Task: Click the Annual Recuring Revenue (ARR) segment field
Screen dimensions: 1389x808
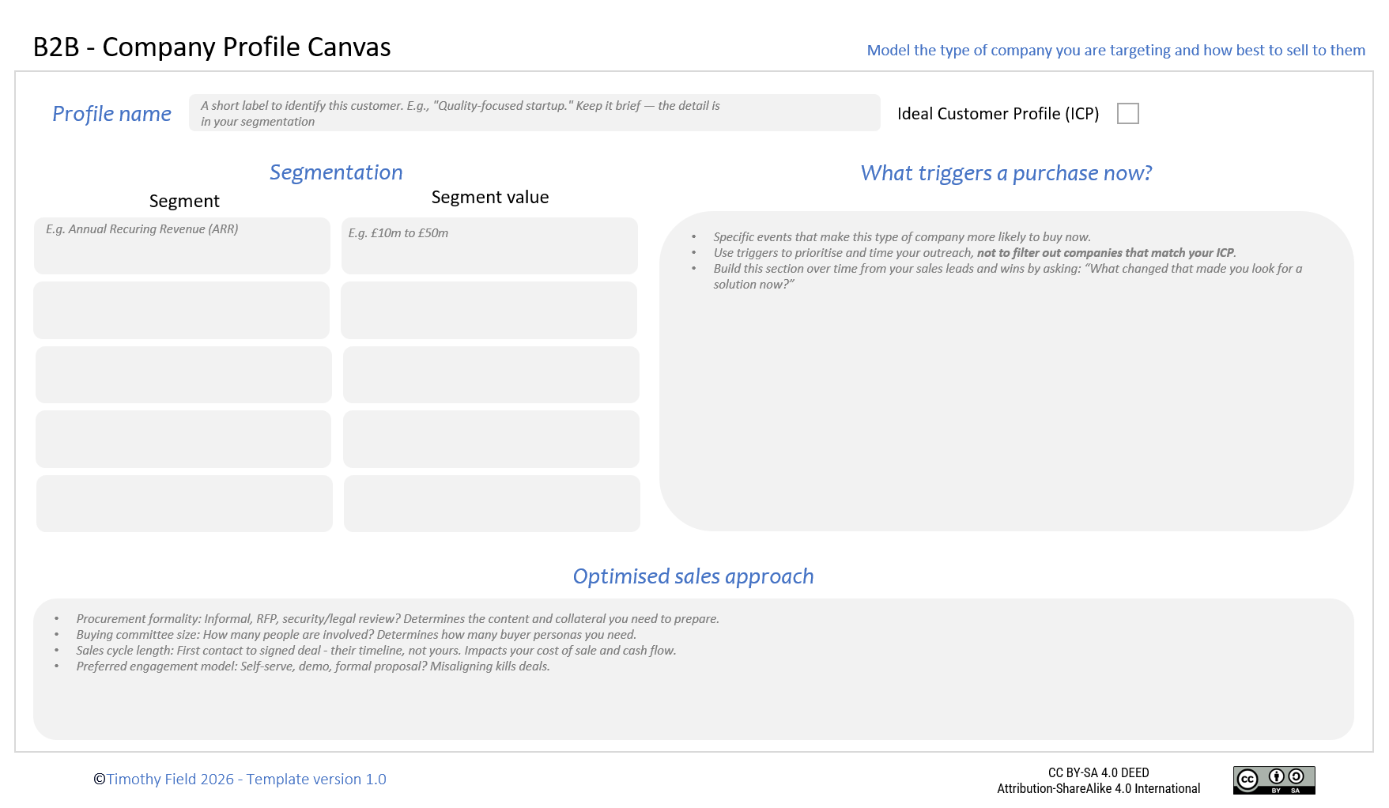Action: click(182, 246)
